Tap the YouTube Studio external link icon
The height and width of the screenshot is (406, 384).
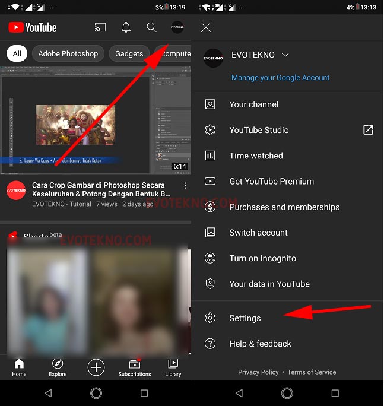pos(368,130)
